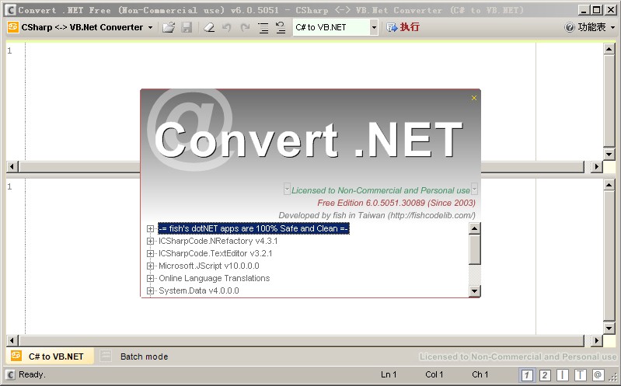The width and height of the screenshot is (621, 386).
Task: Click the undo arrow icon
Action: (x=226, y=27)
